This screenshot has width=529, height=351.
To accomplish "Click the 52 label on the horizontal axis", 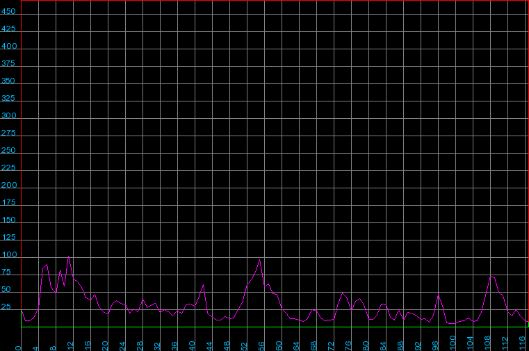I will coord(244,346).
